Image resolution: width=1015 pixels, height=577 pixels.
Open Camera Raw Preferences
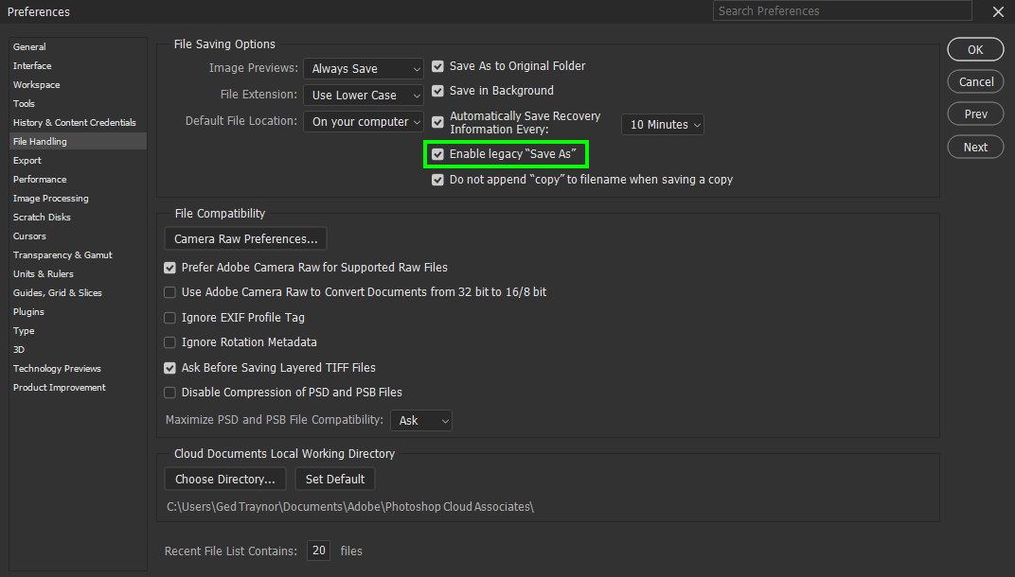click(x=244, y=238)
